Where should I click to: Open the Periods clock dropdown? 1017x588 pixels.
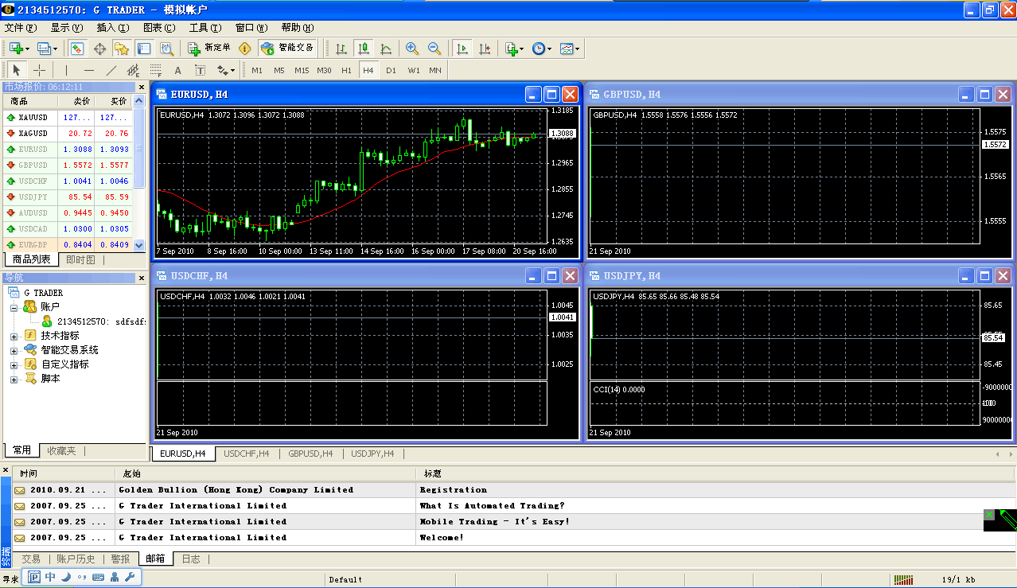pos(542,49)
